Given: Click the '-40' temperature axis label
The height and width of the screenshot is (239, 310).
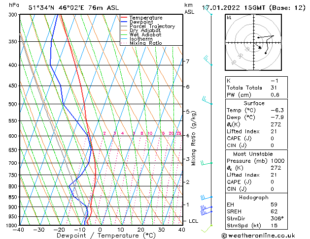Looking at the screenshot, I should 18,230.
